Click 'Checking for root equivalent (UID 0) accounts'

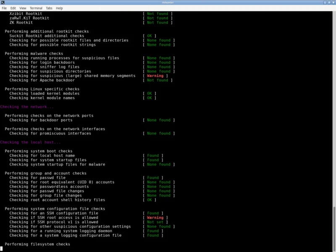coord(62,182)
